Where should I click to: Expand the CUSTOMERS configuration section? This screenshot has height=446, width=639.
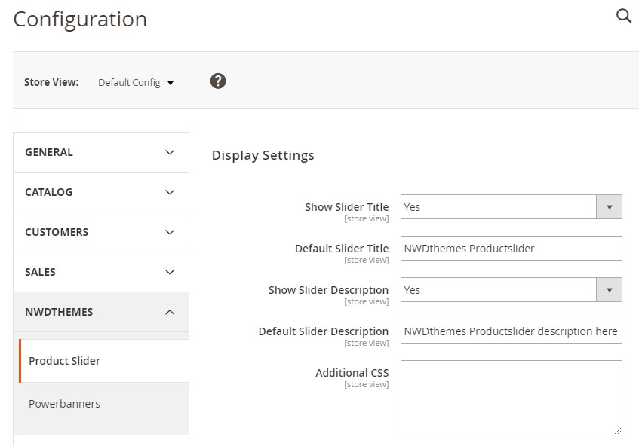point(101,232)
